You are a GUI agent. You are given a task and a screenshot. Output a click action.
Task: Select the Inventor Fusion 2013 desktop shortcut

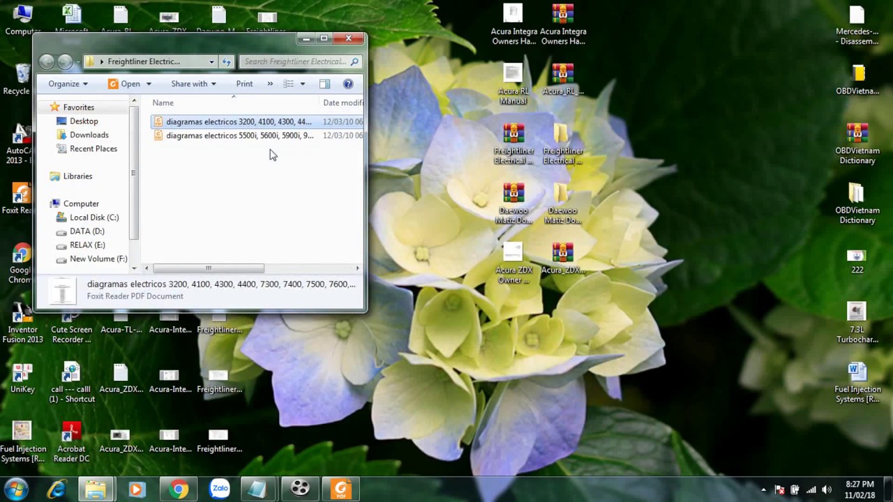click(22, 323)
